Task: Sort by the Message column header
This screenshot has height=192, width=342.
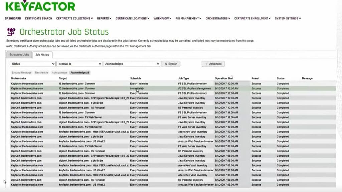Action: (307, 78)
